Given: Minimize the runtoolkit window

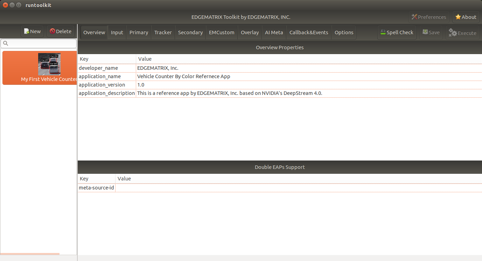Looking at the screenshot, I should 12,5.
